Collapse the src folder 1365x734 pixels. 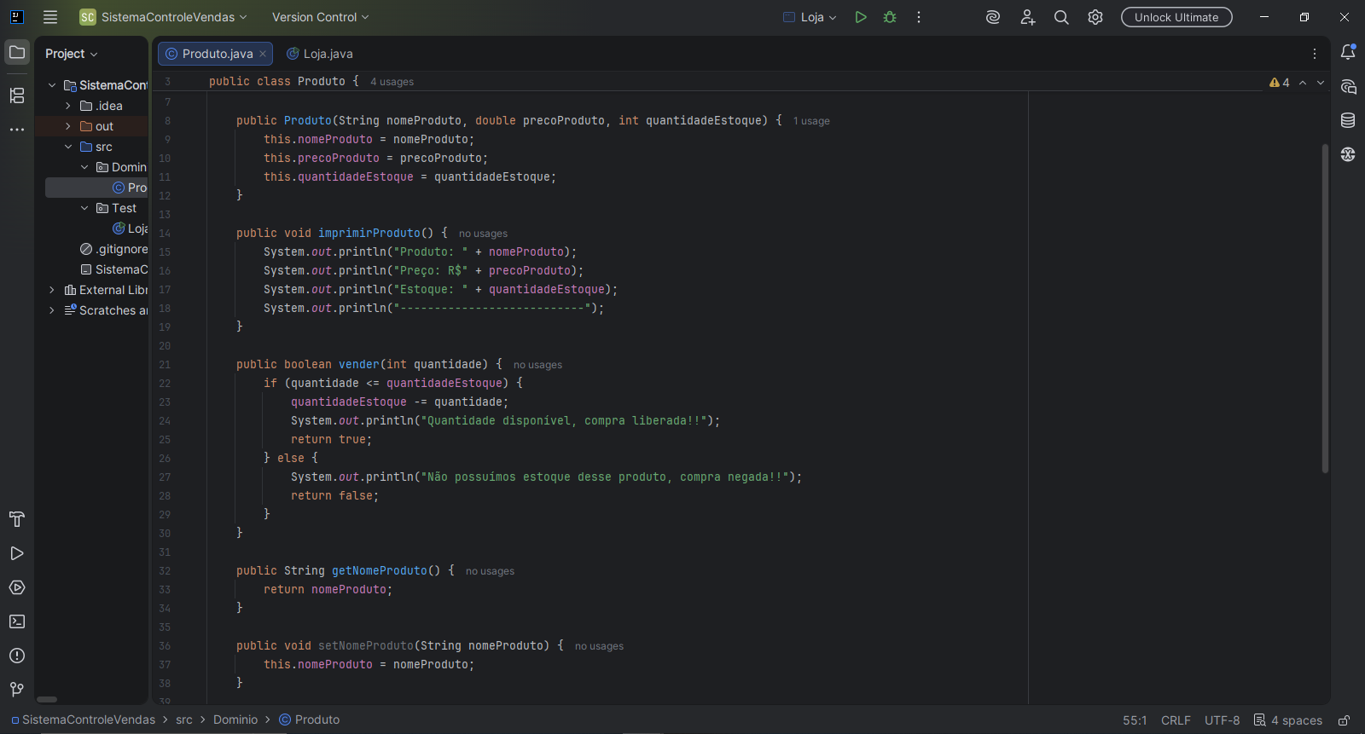pyautogui.click(x=68, y=147)
